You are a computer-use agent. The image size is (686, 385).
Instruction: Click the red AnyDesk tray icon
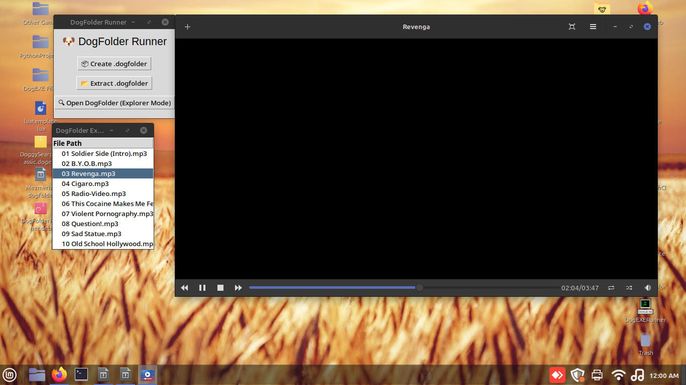pos(557,374)
